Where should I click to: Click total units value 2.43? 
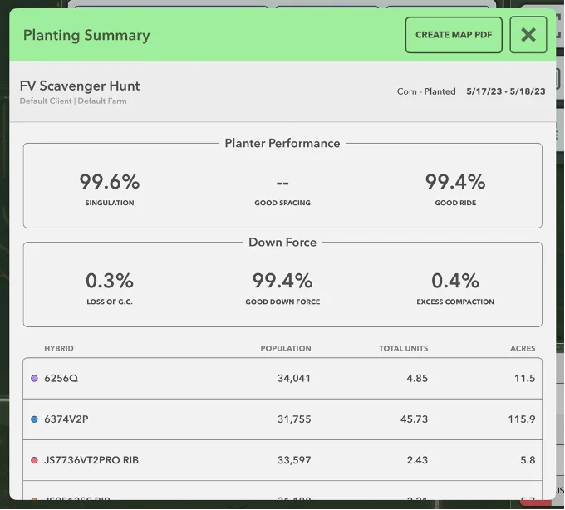(417, 460)
